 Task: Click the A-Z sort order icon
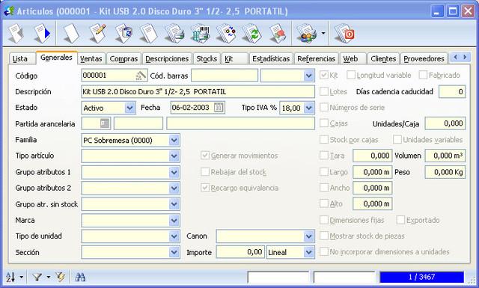(10, 277)
